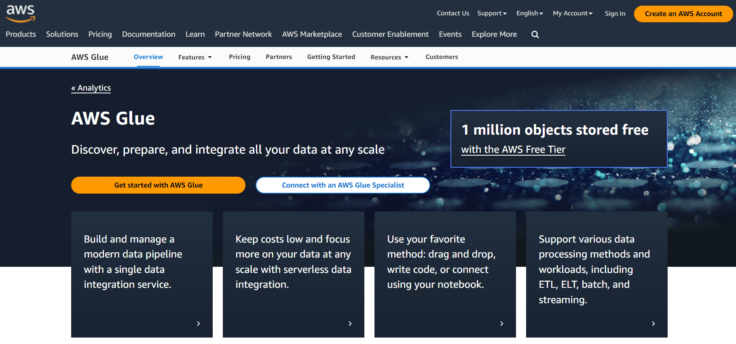Click Get started with AWS Glue
736x344 pixels.
click(x=159, y=185)
